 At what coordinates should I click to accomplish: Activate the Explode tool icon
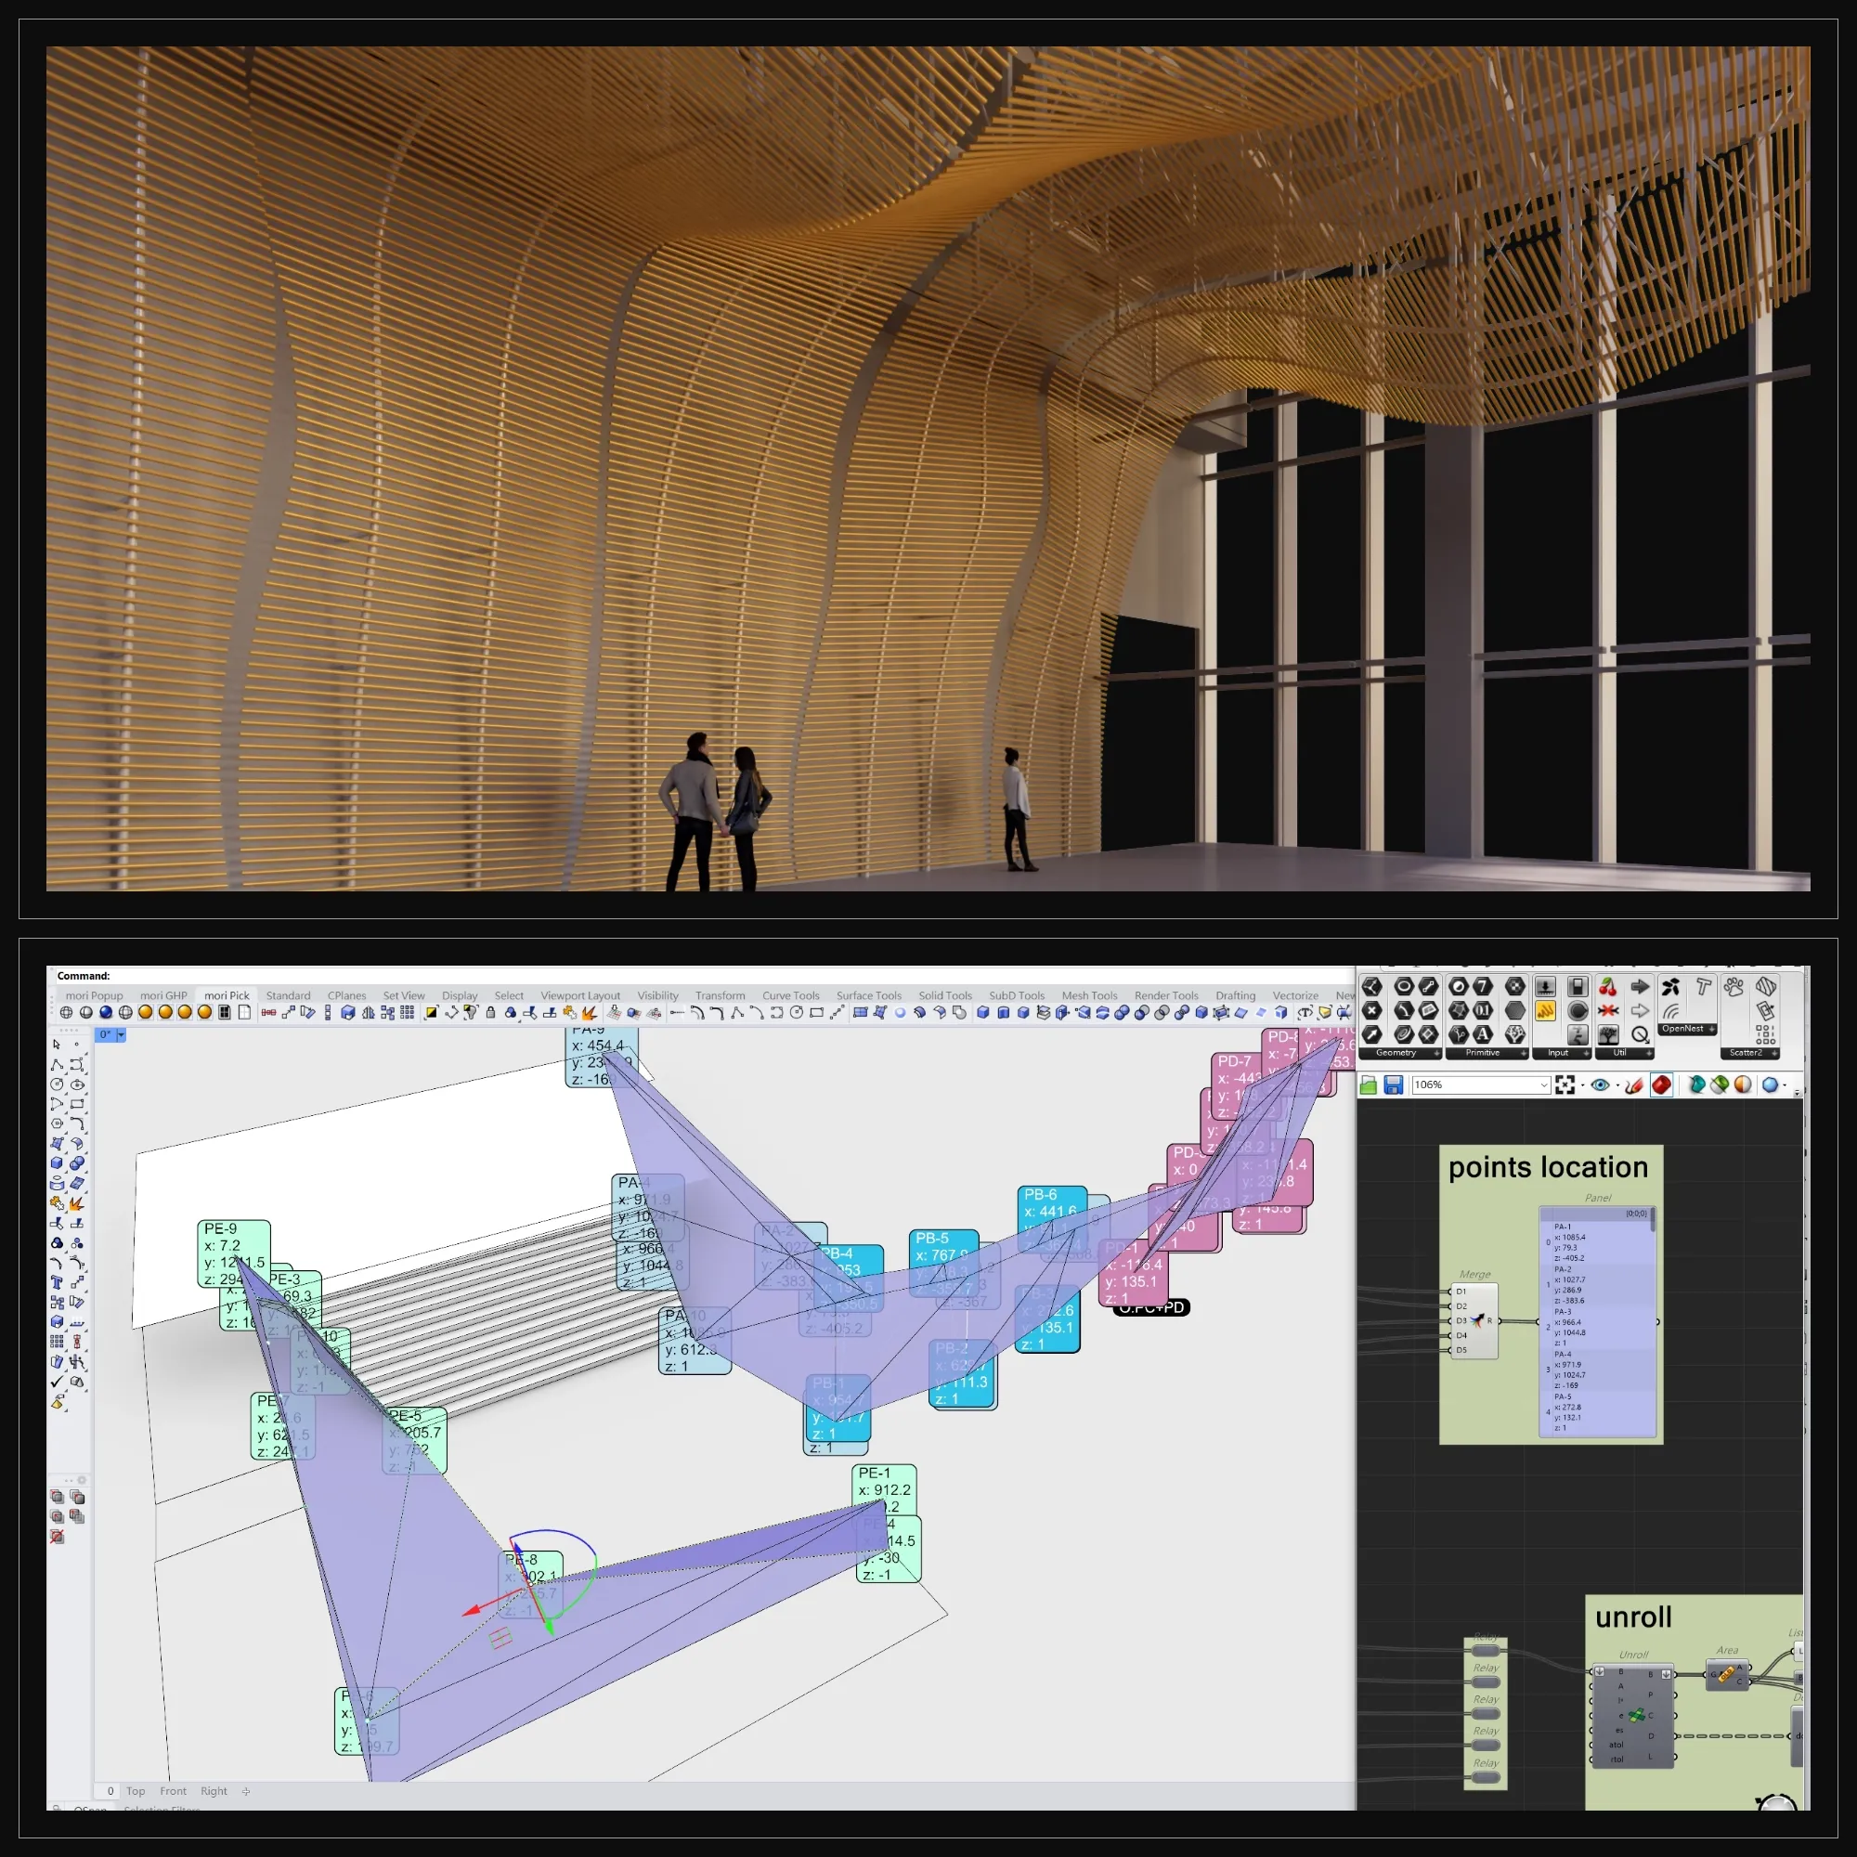pos(77,1204)
